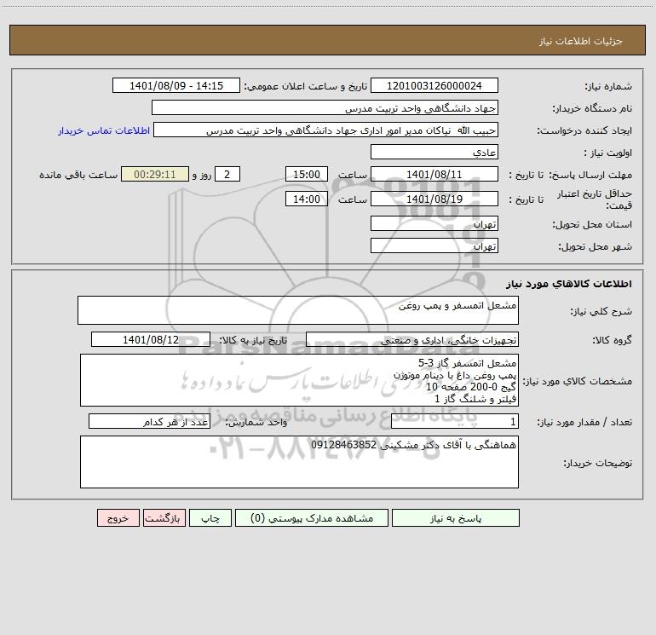The image size is (656, 635).
Task: Select the need number field 1201003126000024
Action: [x=434, y=85]
